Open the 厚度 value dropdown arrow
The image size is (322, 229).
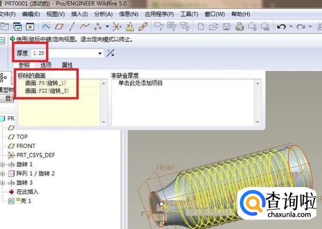click(100, 54)
